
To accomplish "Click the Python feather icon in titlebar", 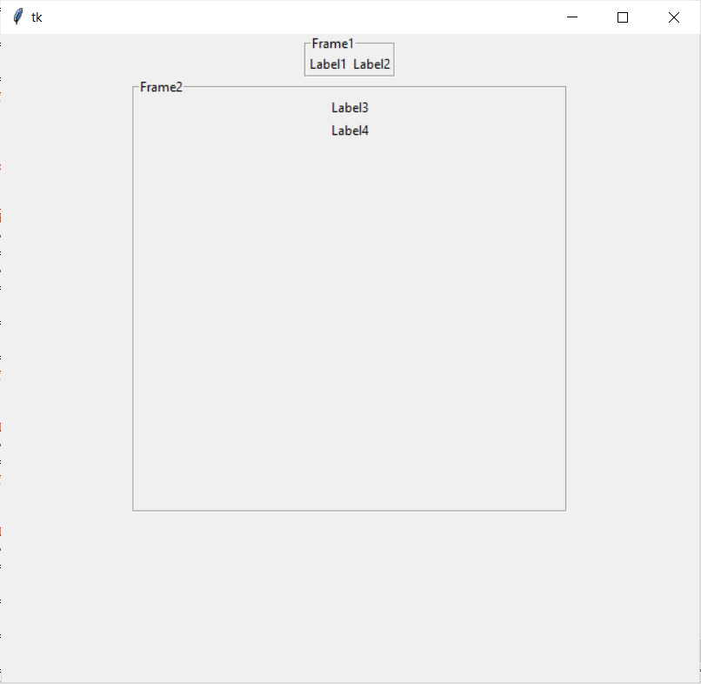I will pos(18,16).
